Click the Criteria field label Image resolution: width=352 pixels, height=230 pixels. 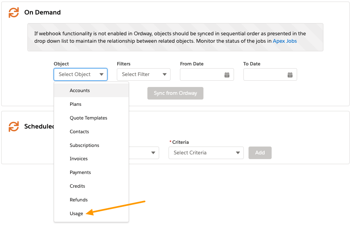tap(180, 142)
